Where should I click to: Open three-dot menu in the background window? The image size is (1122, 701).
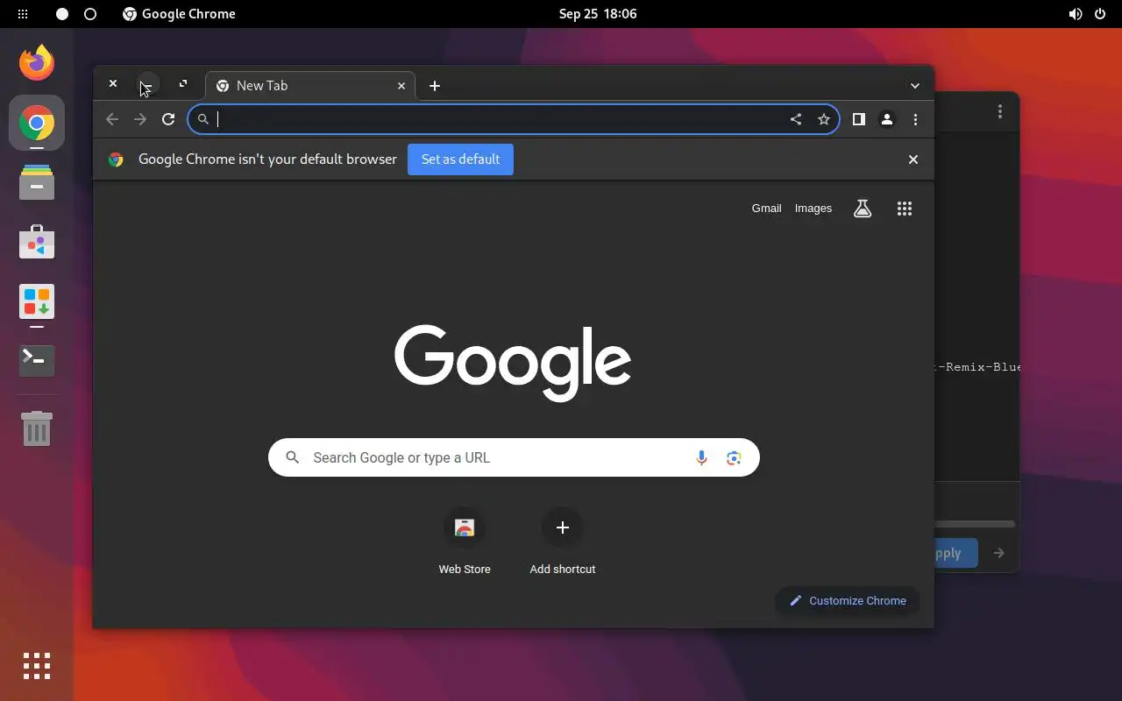[x=1000, y=111]
